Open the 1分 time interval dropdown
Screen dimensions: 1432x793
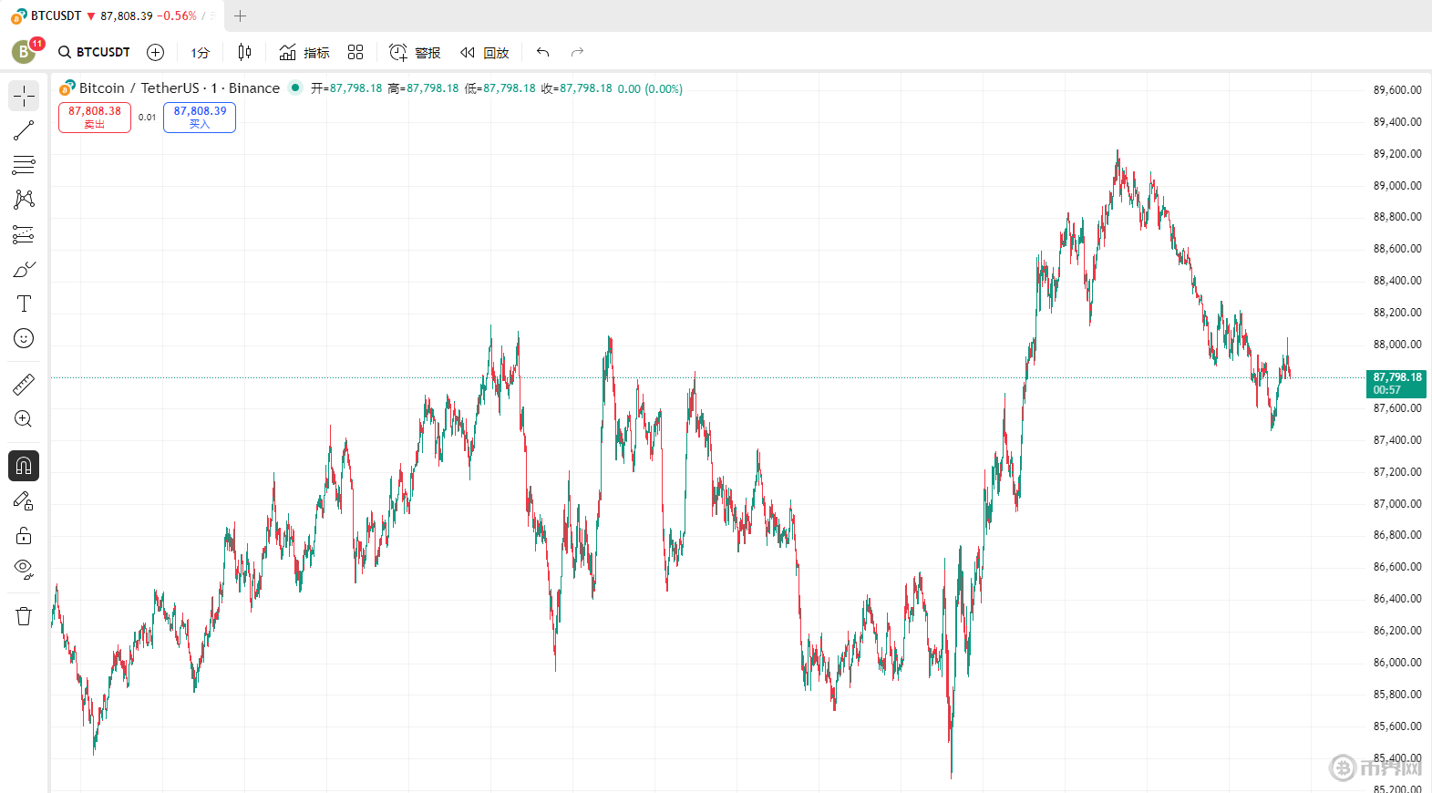pos(200,53)
